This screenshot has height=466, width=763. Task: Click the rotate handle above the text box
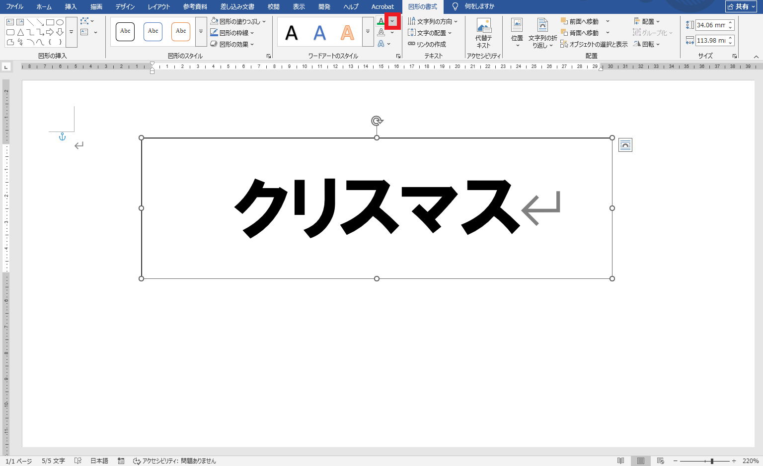click(377, 121)
